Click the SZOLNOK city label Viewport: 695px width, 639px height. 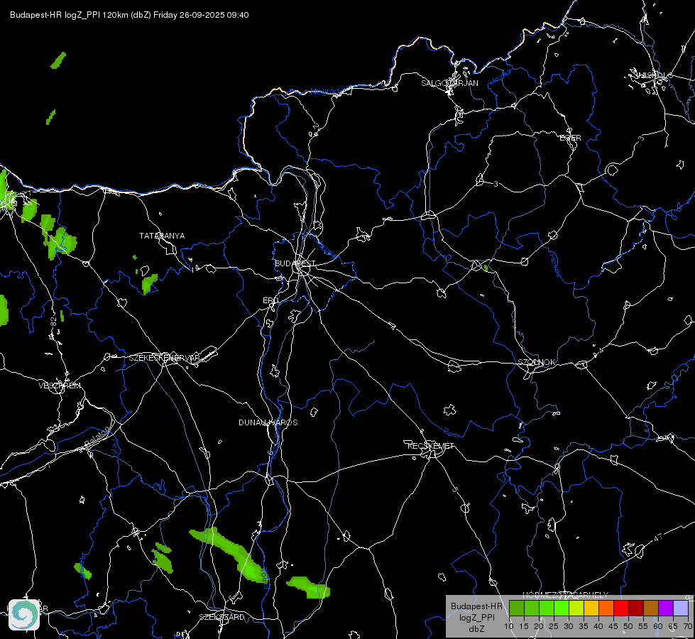(536, 362)
